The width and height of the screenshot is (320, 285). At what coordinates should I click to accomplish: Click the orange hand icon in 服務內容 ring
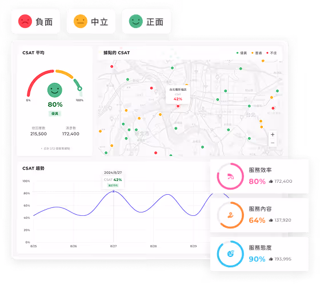[x=230, y=215]
